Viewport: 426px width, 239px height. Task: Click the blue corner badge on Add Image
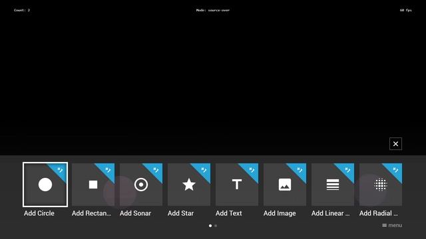pos(300,171)
